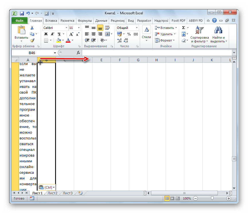
Task: Toggle italic (К) formatting
Action: pyautogui.click(x=52, y=34)
